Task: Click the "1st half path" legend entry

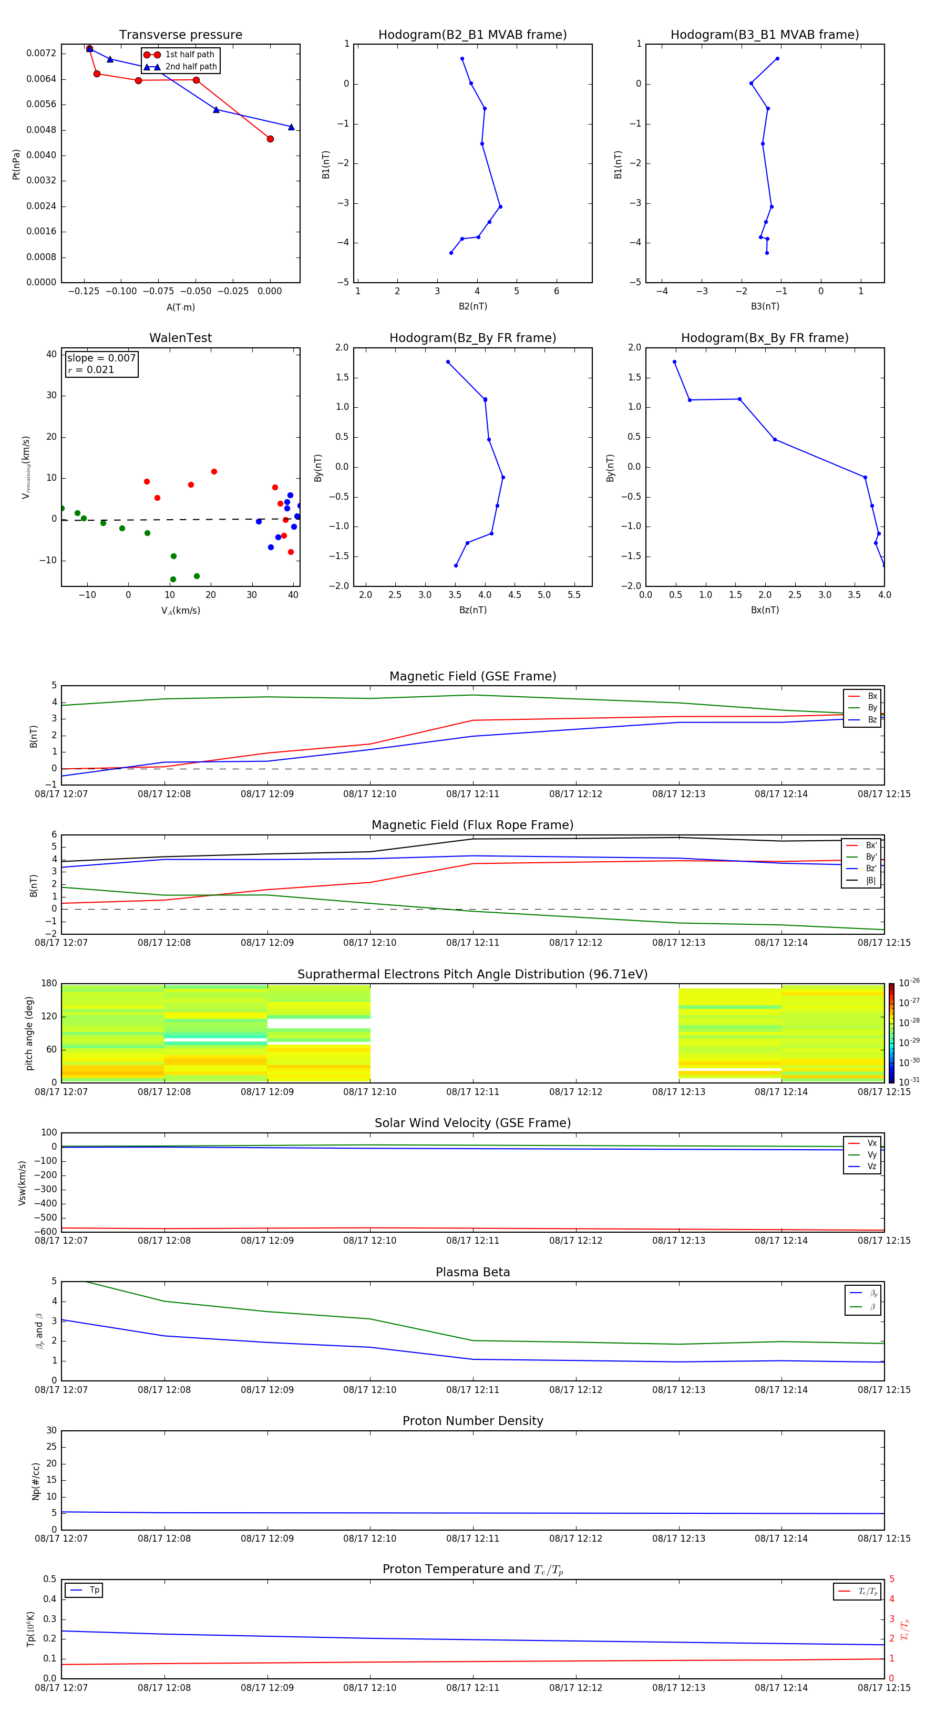Action: [179, 55]
